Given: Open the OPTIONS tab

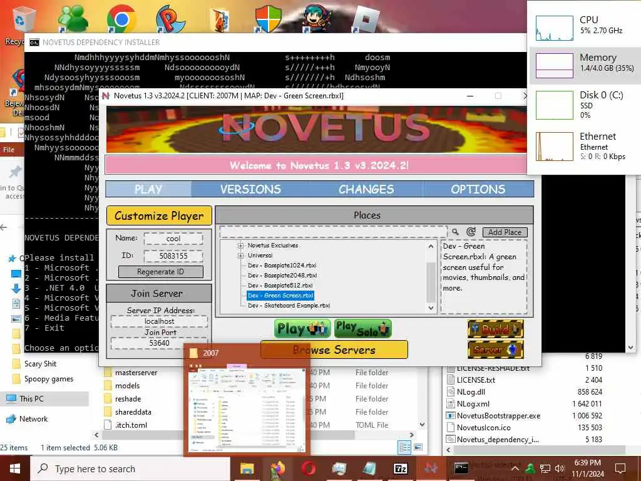Looking at the screenshot, I should (478, 189).
